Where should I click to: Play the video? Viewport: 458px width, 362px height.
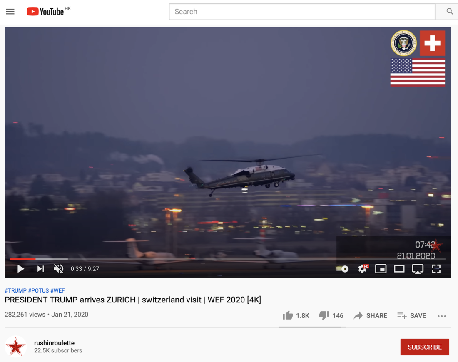click(20, 268)
